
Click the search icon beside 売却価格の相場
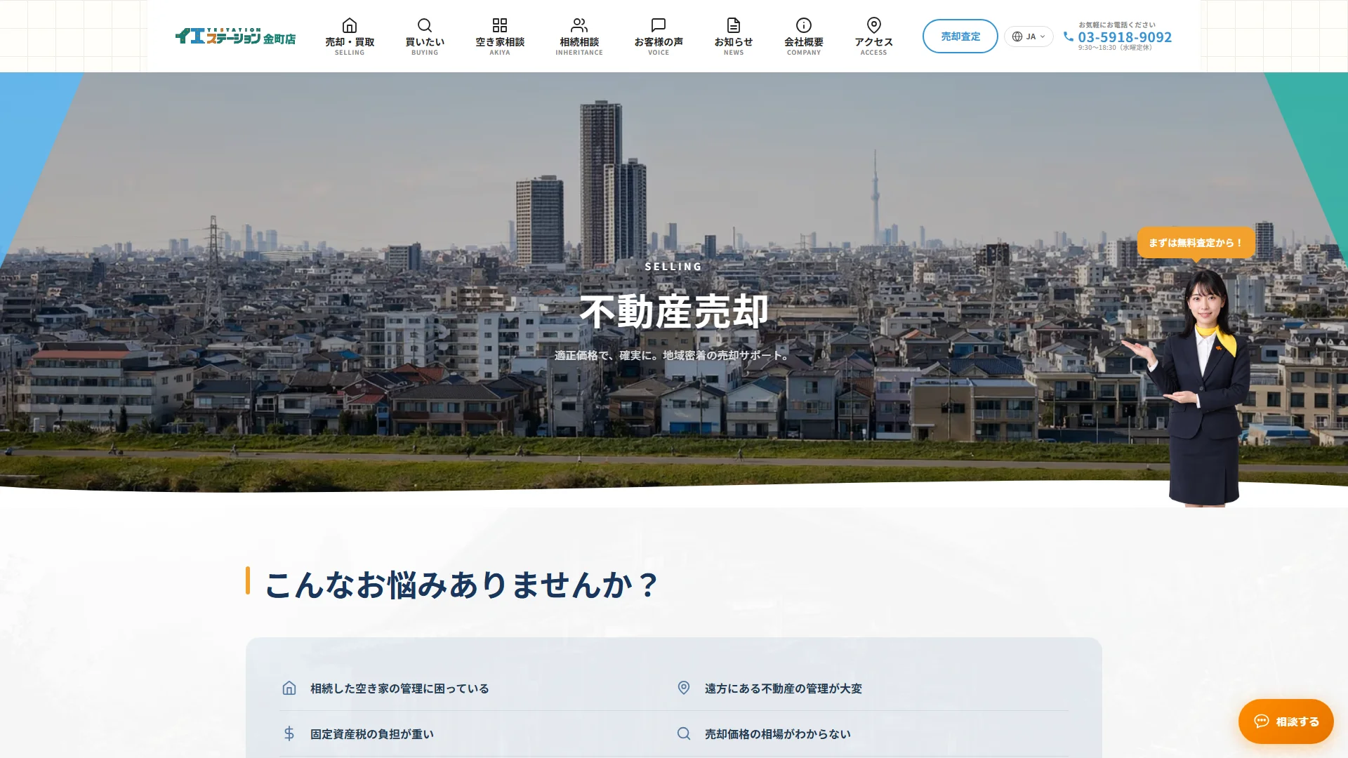684,733
